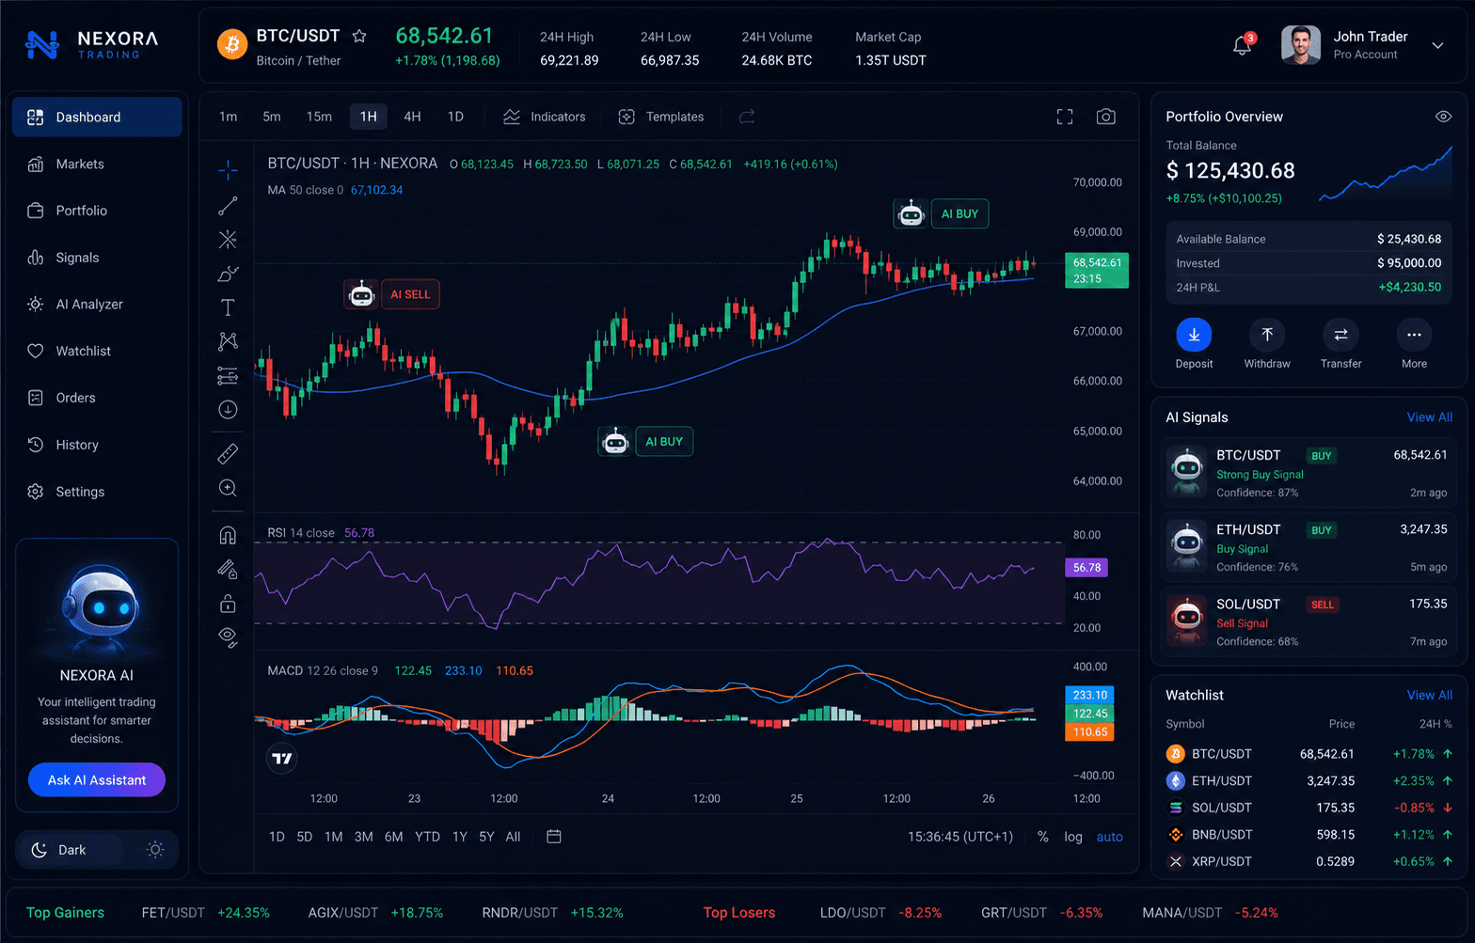Select the zoom in tool
Screen dimensions: 1475x943
228,488
